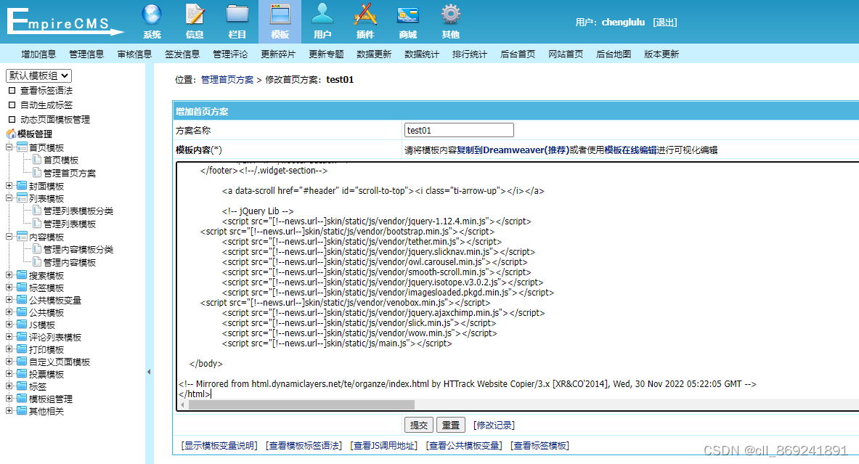Open 管理首页方案 breadcrumb link
The height and width of the screenshot is (464, 859).
tap(227, 80)
